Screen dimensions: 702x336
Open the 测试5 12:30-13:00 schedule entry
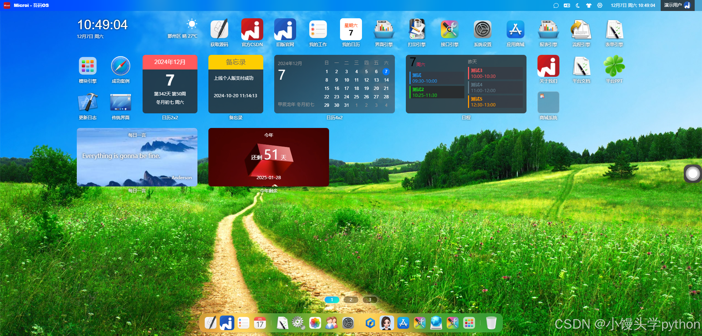[495, 102]
